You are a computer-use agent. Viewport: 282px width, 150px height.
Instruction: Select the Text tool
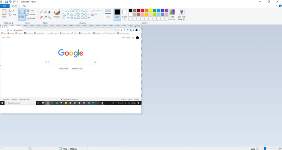pyautogui.click(x=49, y=12)
